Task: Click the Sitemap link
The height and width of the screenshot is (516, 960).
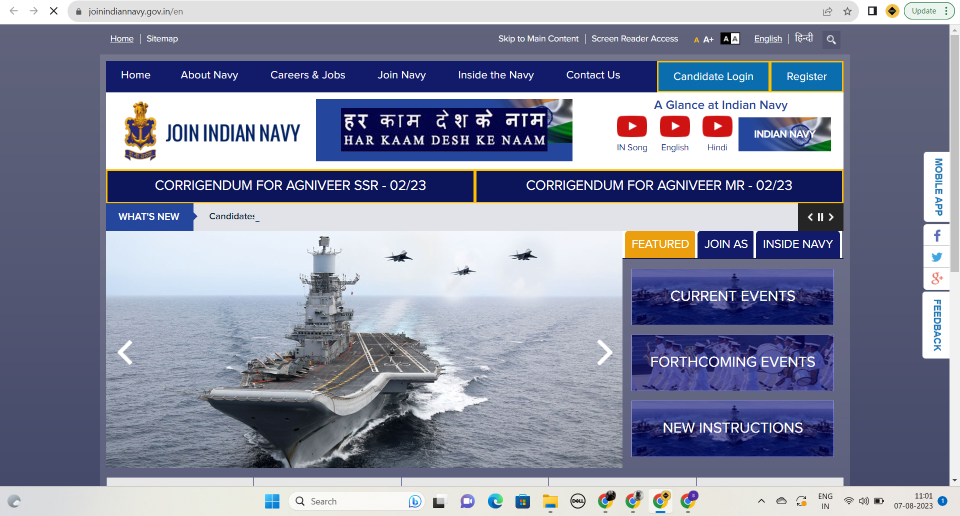Action: point(162,38)
